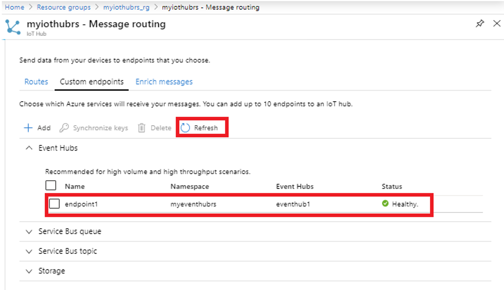
Task: Close the Message routing blade
Action: 497,24
